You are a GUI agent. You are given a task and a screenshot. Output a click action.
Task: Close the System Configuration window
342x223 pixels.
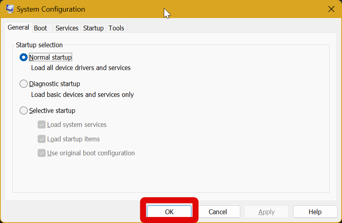[x=331, y=9]
